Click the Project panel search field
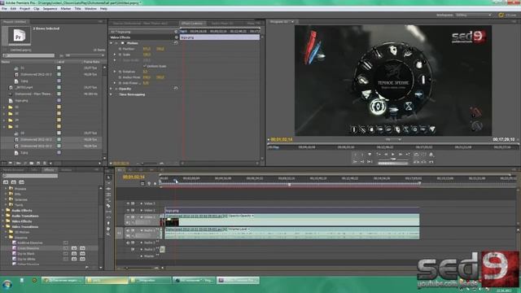The height and width of the screenshot is (293, 521). [28, 55]
